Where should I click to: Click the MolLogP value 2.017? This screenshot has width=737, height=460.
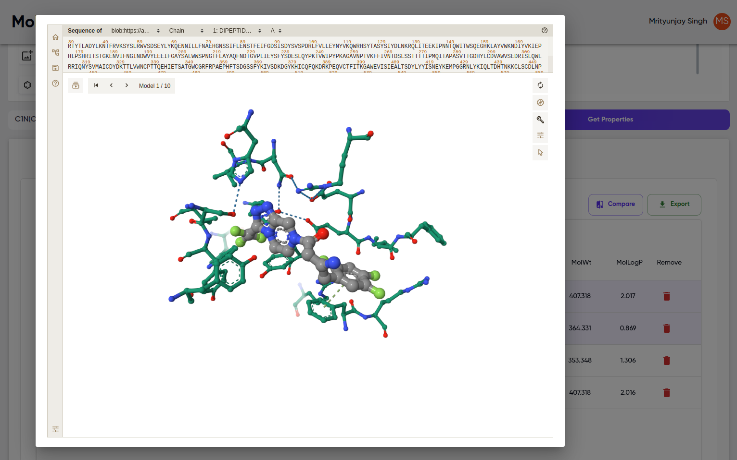pos(628,296)
